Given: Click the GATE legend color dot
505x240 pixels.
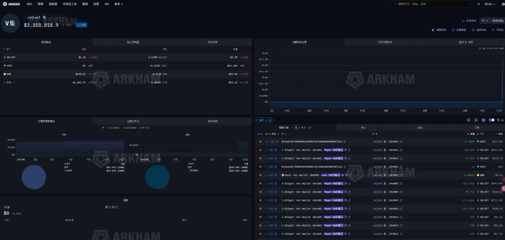Looking at the screenshot, I should tap(65, 171).
